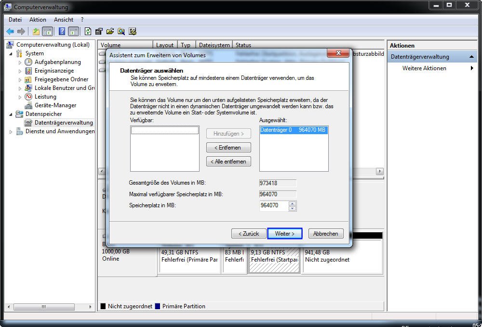Click the Verfügbar list box

click(x=164, y=149)
